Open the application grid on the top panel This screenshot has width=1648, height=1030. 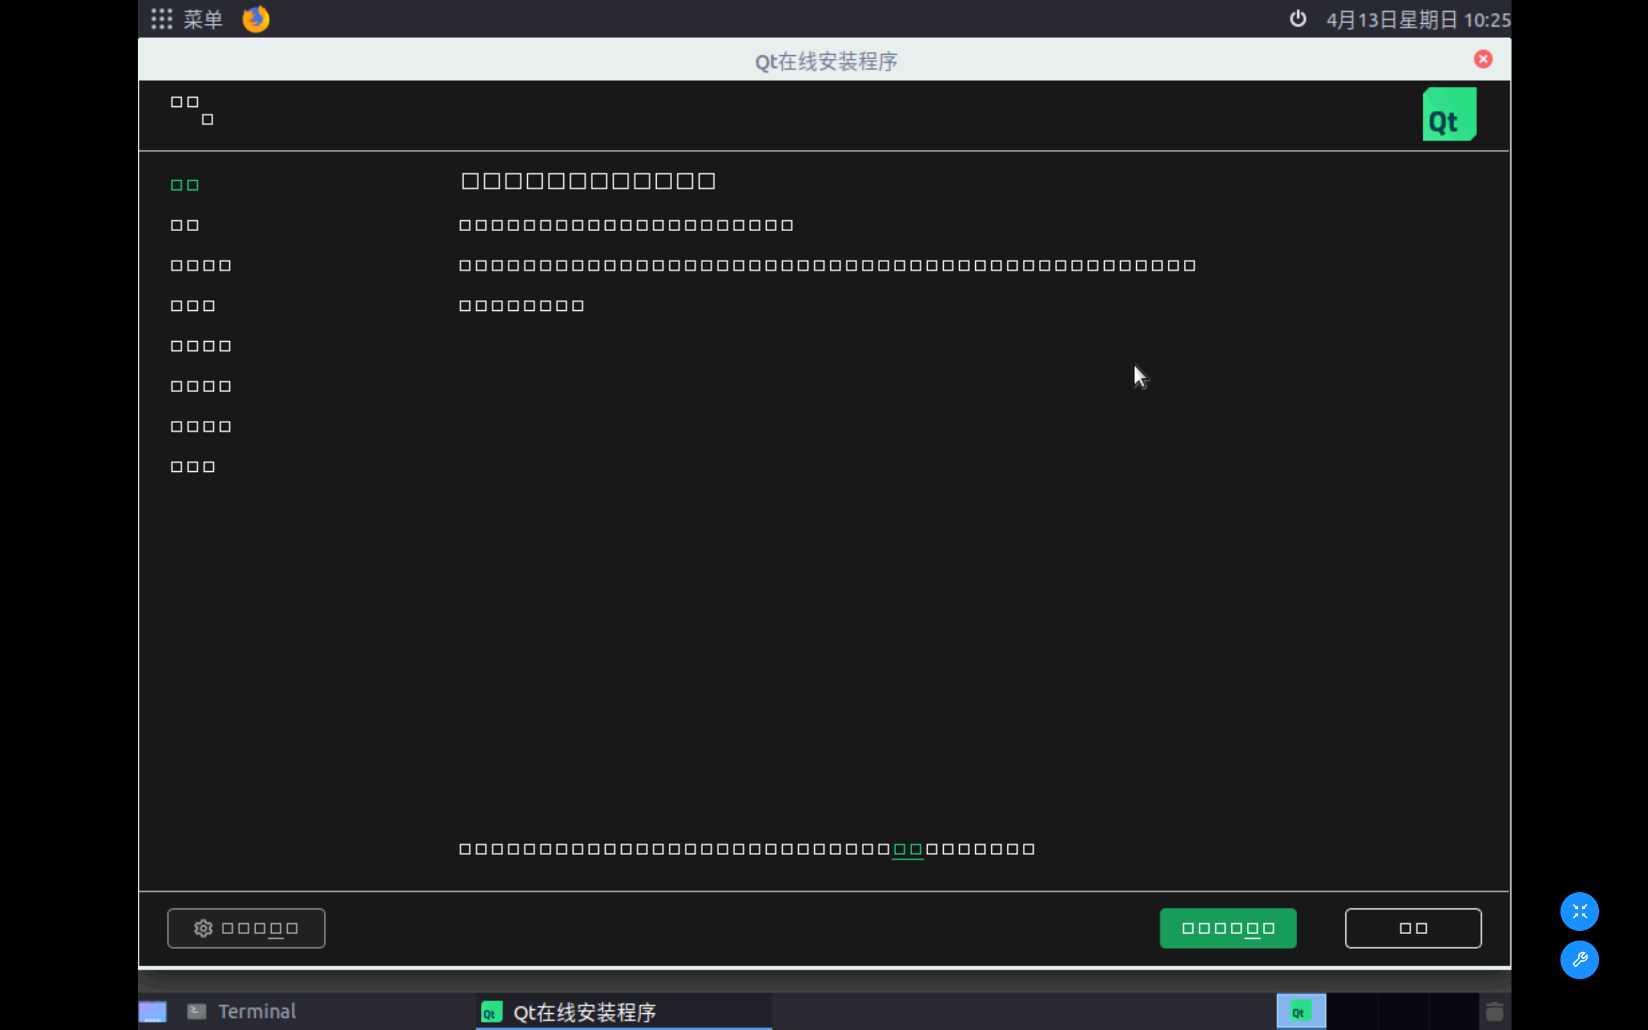(161, 19)
